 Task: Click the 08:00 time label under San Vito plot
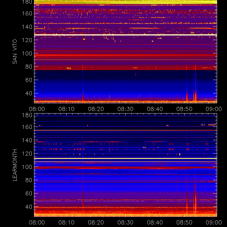click(x=37, y=109)
